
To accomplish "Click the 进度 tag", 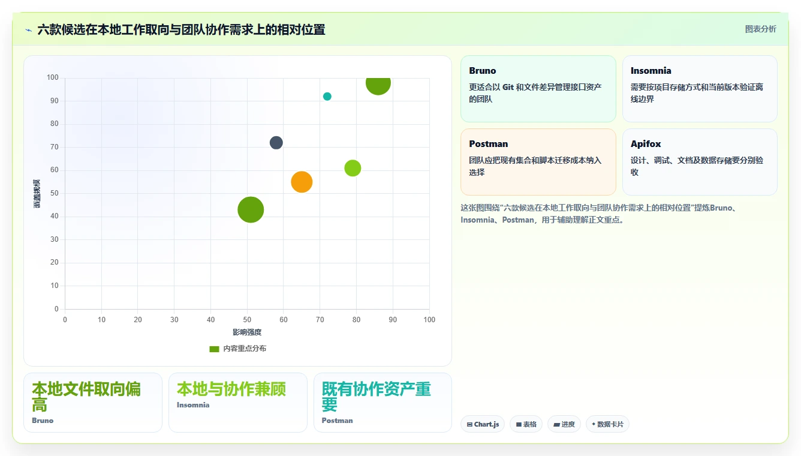I will coord(564,424).
